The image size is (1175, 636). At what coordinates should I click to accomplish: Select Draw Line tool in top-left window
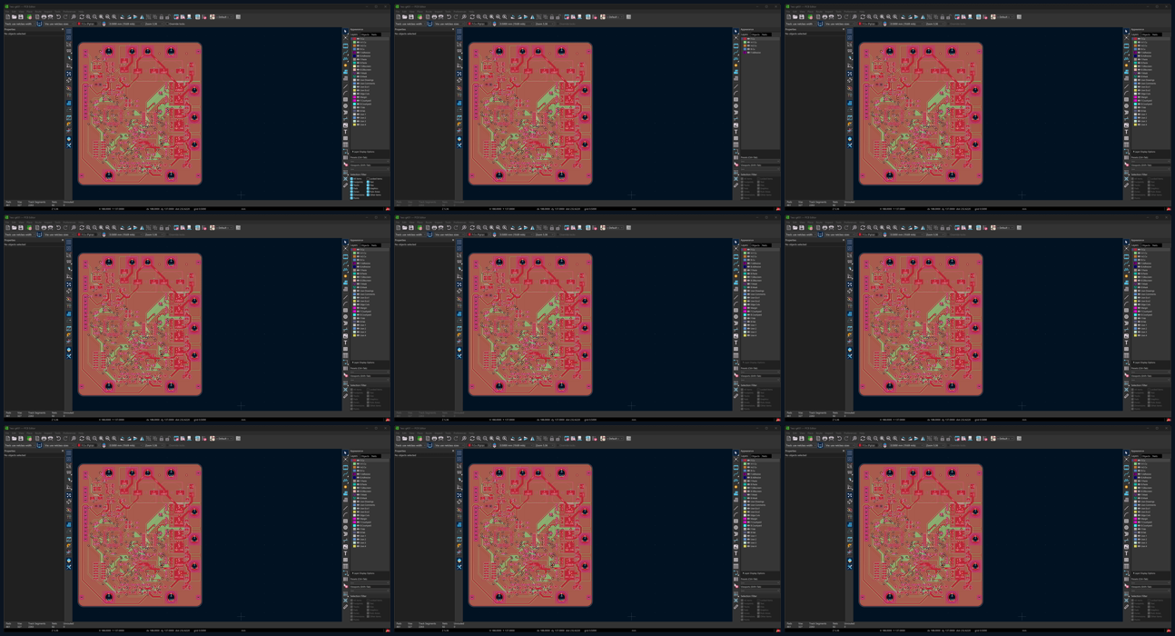click(x=346, y=85)
